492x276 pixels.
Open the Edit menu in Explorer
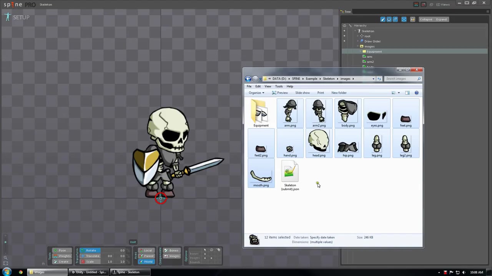click(258, 86)
